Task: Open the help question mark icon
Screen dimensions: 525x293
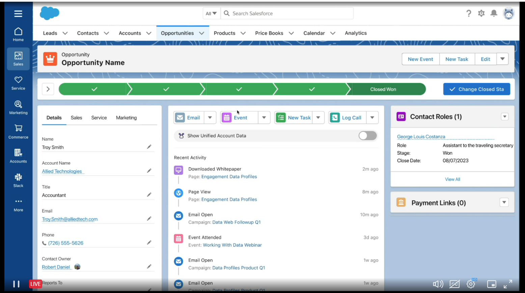Action: coord(469,13)
